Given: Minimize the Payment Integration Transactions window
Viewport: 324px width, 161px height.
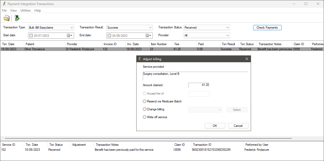Looking at the screenshot, I should point(294,4).
